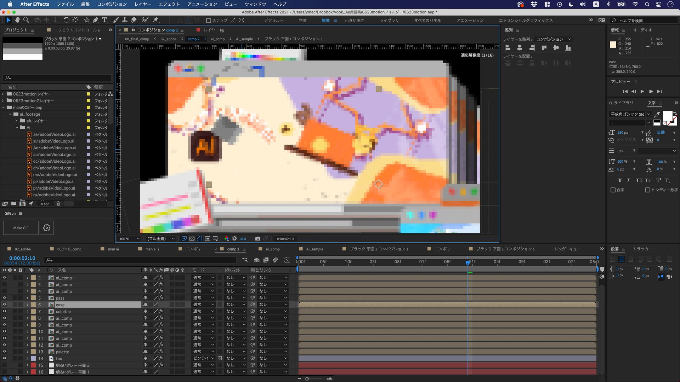680x382 pixels.
Task: Open GifGun settings with the gear icon
Action: point(47,228)
